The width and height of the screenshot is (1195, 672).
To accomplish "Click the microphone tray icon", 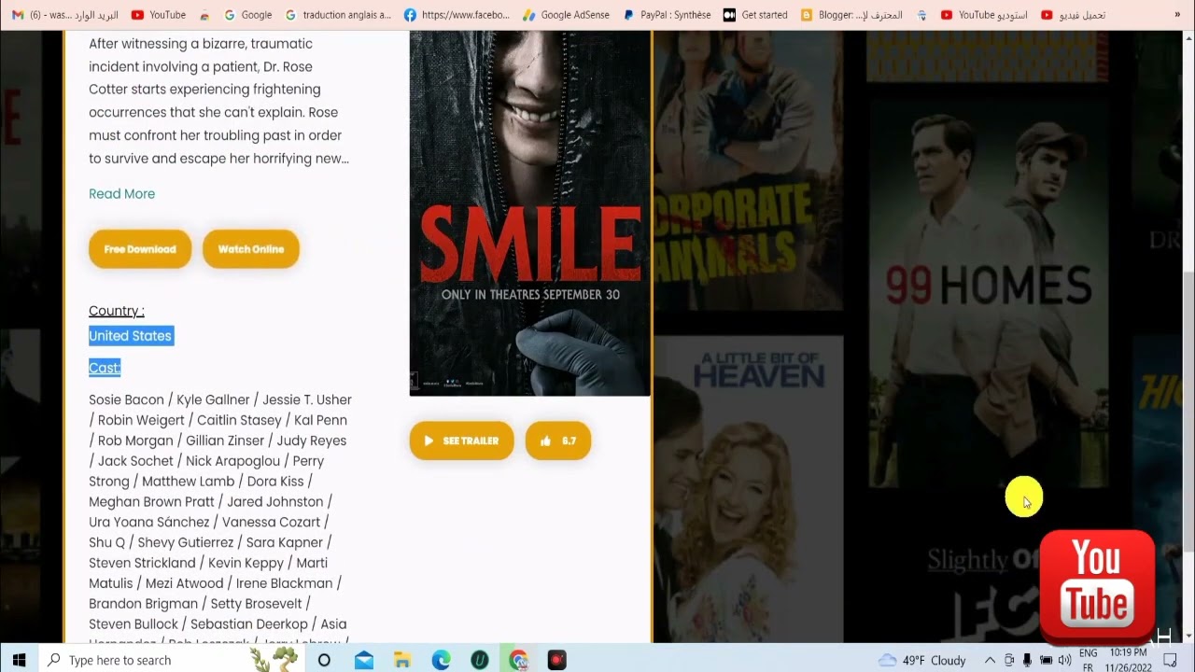I will coord(1027,660).
